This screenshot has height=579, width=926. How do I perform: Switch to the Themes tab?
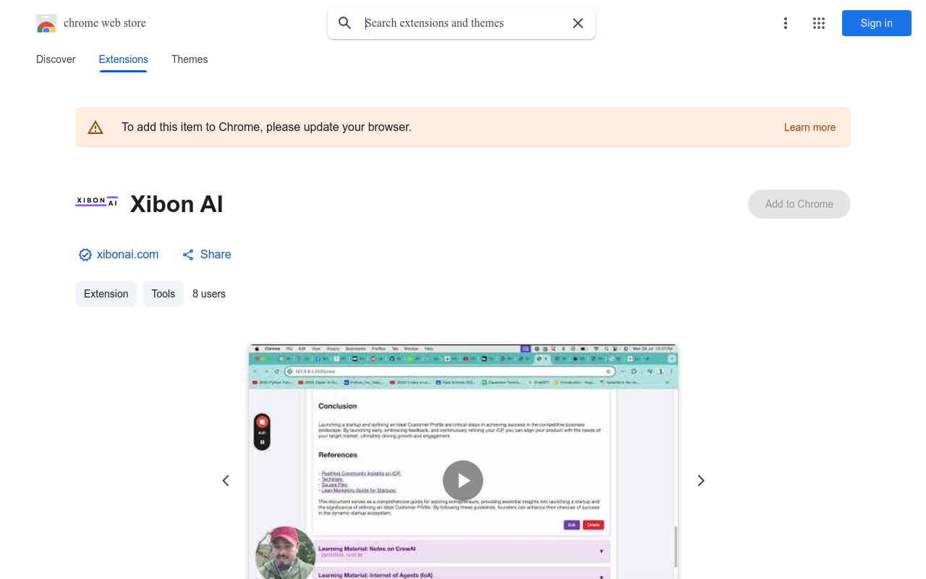coord(190,59)
